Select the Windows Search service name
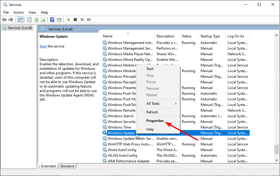 click(121, 116)
